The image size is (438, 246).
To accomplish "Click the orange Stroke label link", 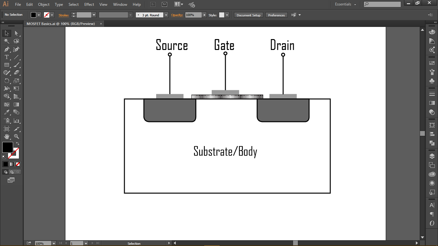I will 63,15.
